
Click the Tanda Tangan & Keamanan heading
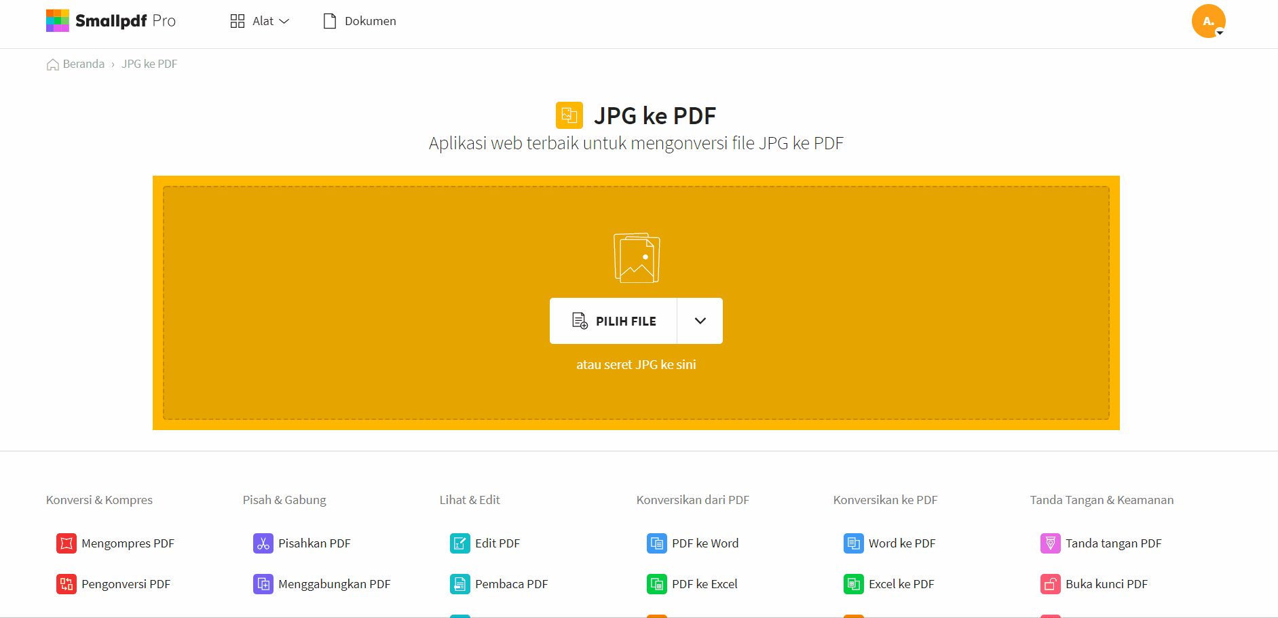tap(1102, 500)
